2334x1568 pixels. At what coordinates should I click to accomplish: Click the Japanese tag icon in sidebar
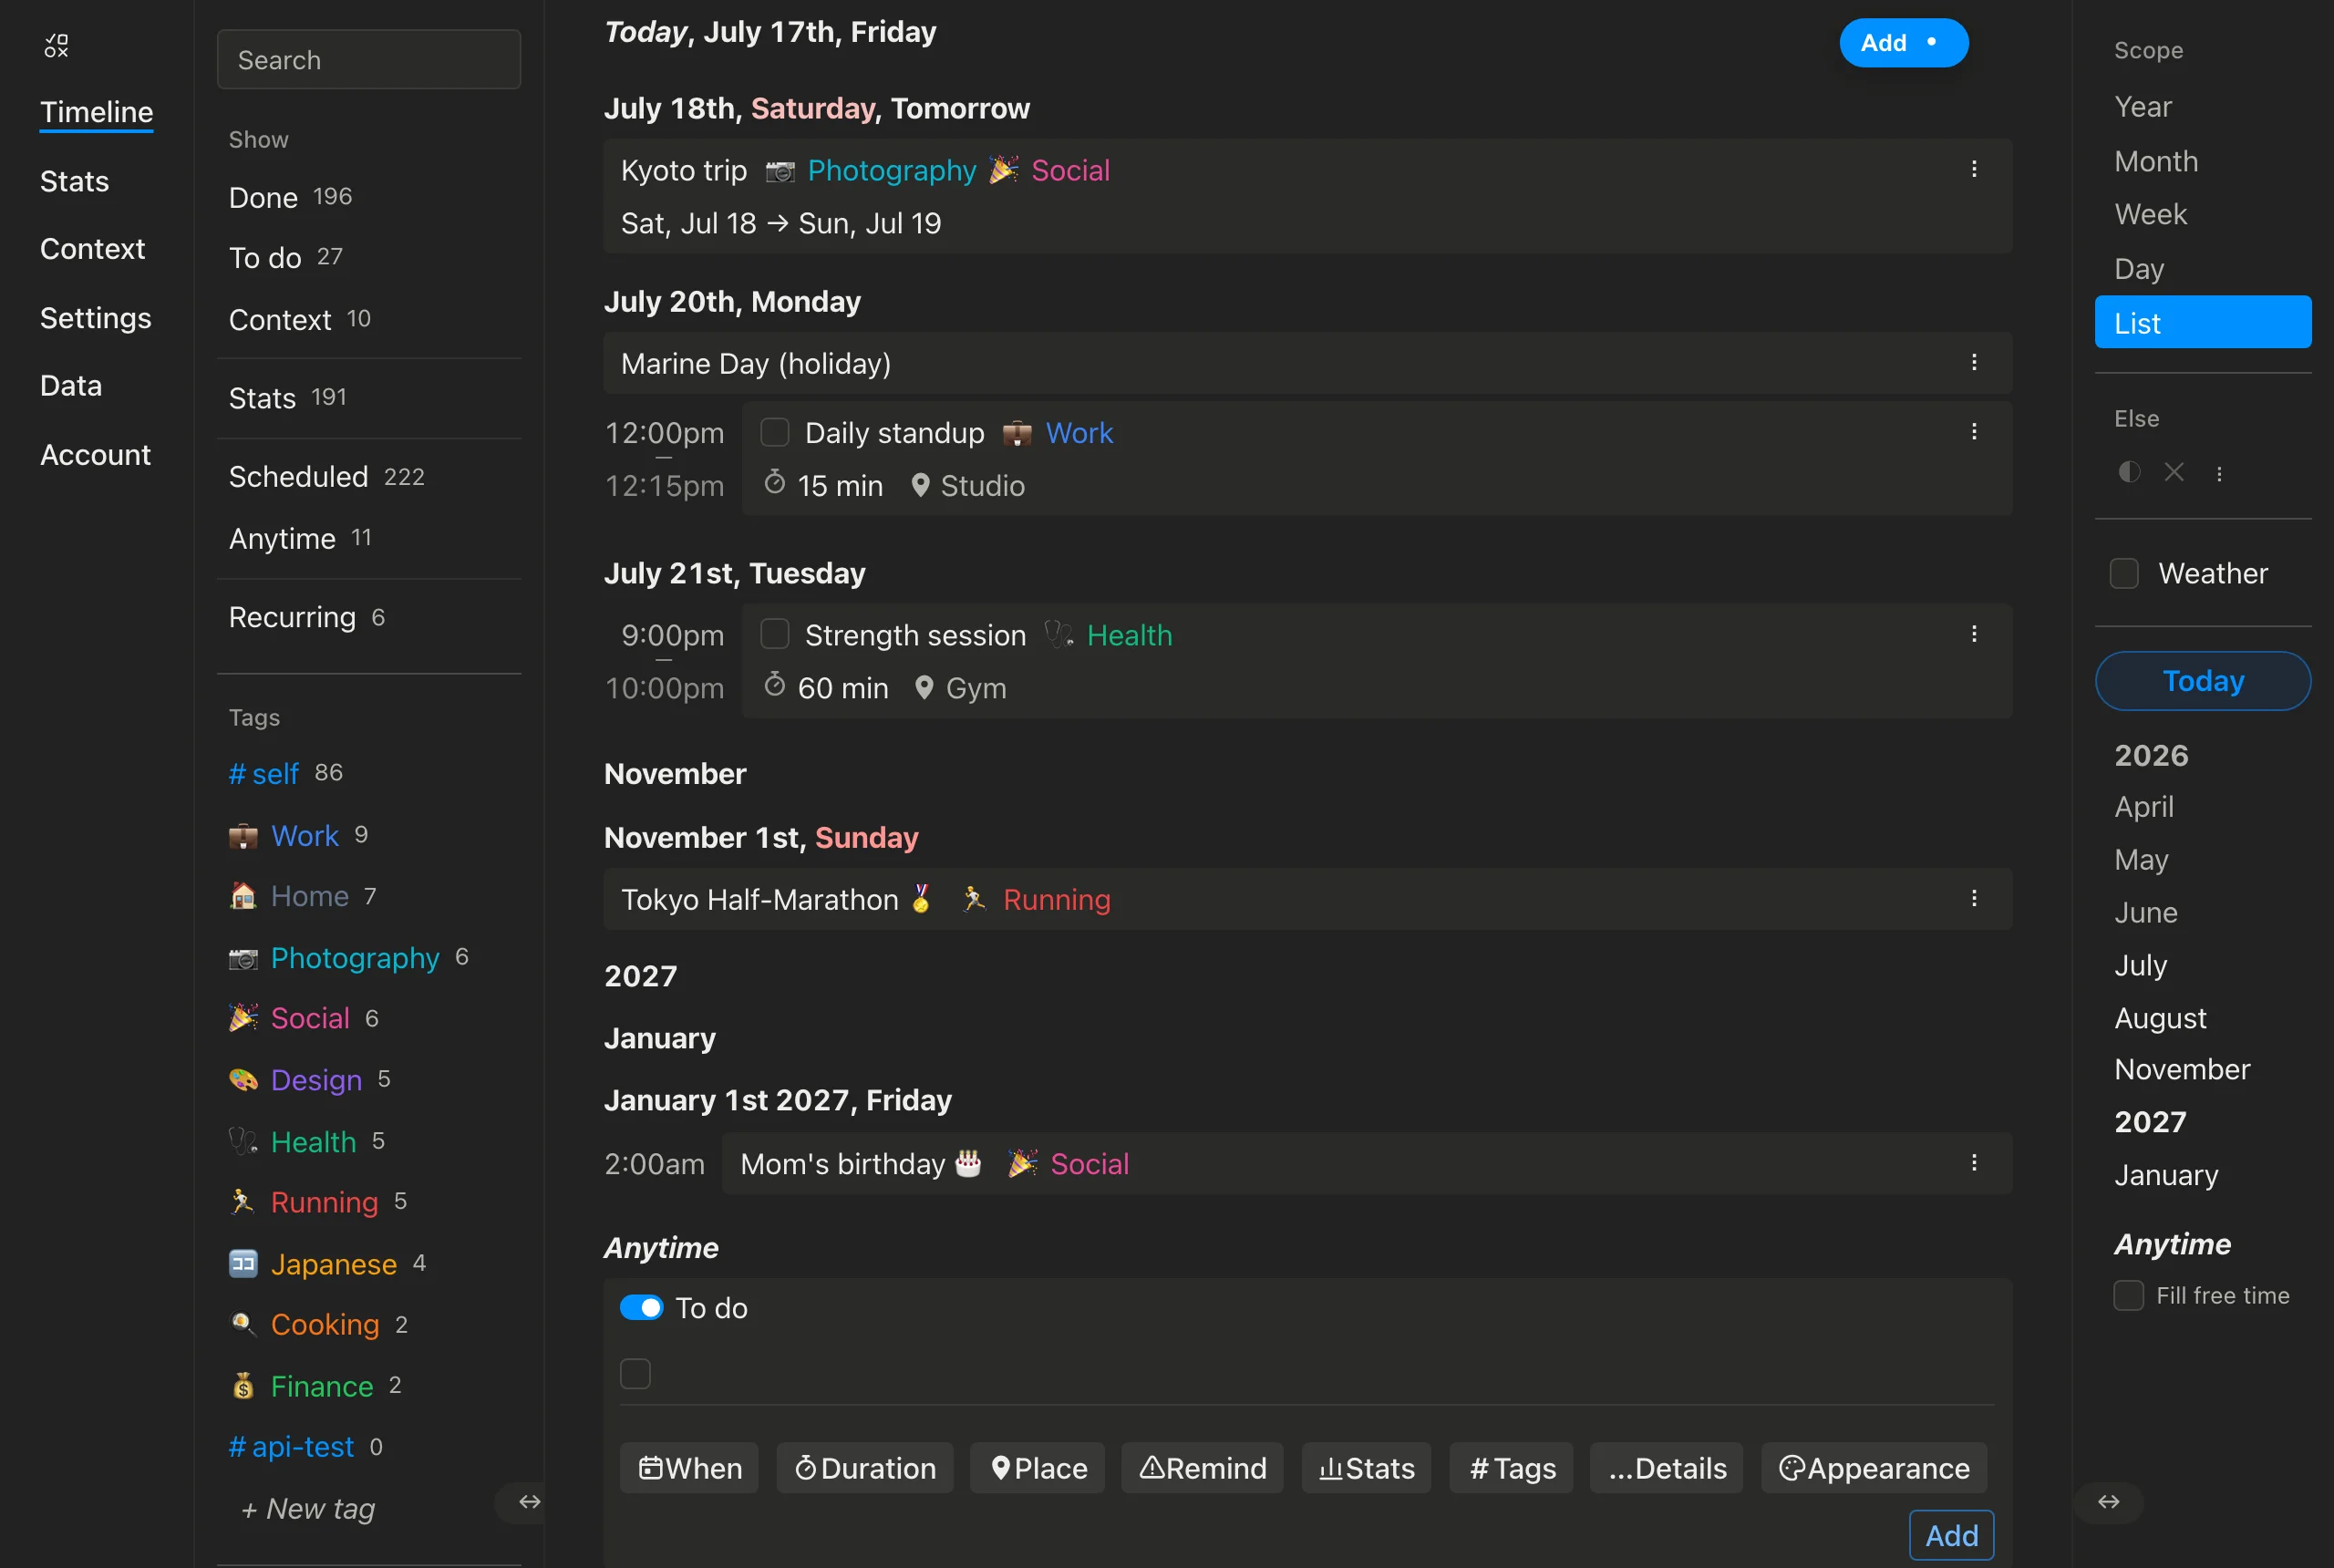coord(243,1264)
